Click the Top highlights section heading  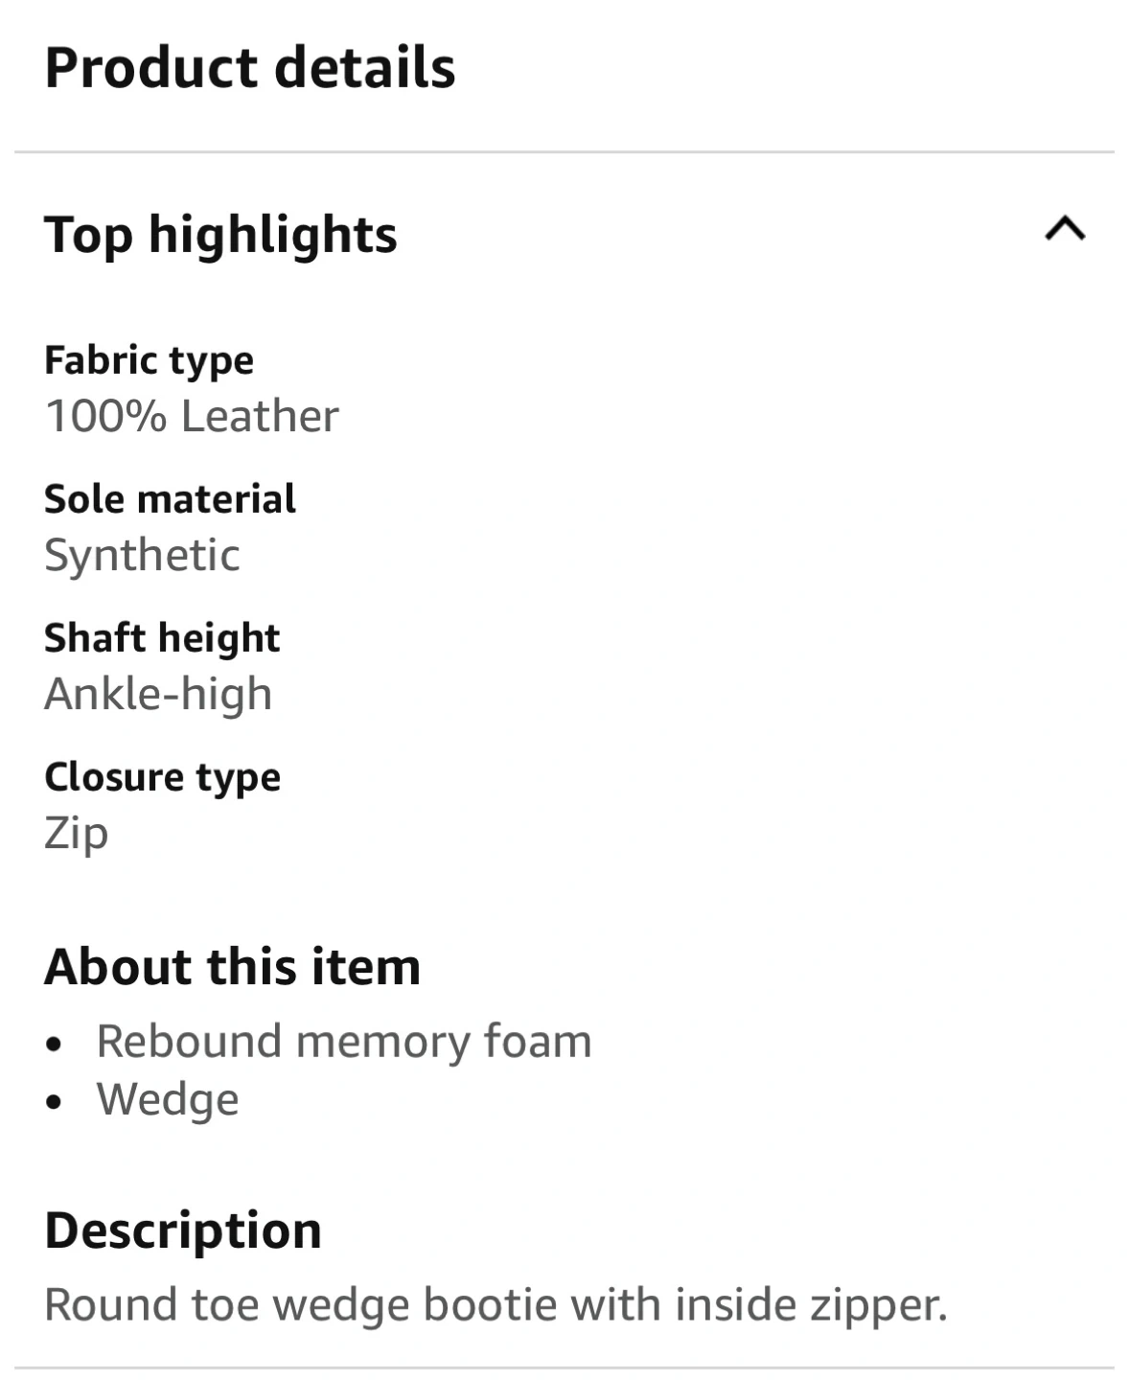220,235
